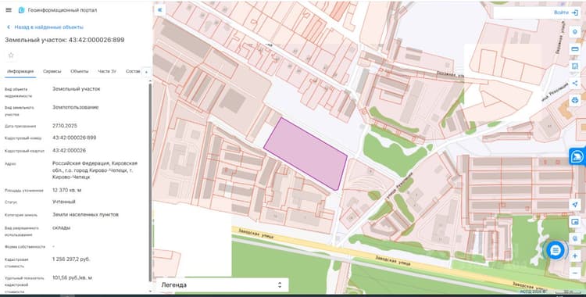Open the hamburger main menu

pos(9,10)
